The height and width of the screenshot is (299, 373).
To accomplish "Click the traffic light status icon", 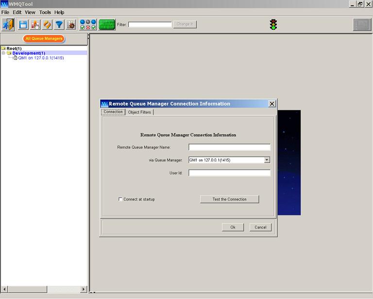I will [273, 24].
